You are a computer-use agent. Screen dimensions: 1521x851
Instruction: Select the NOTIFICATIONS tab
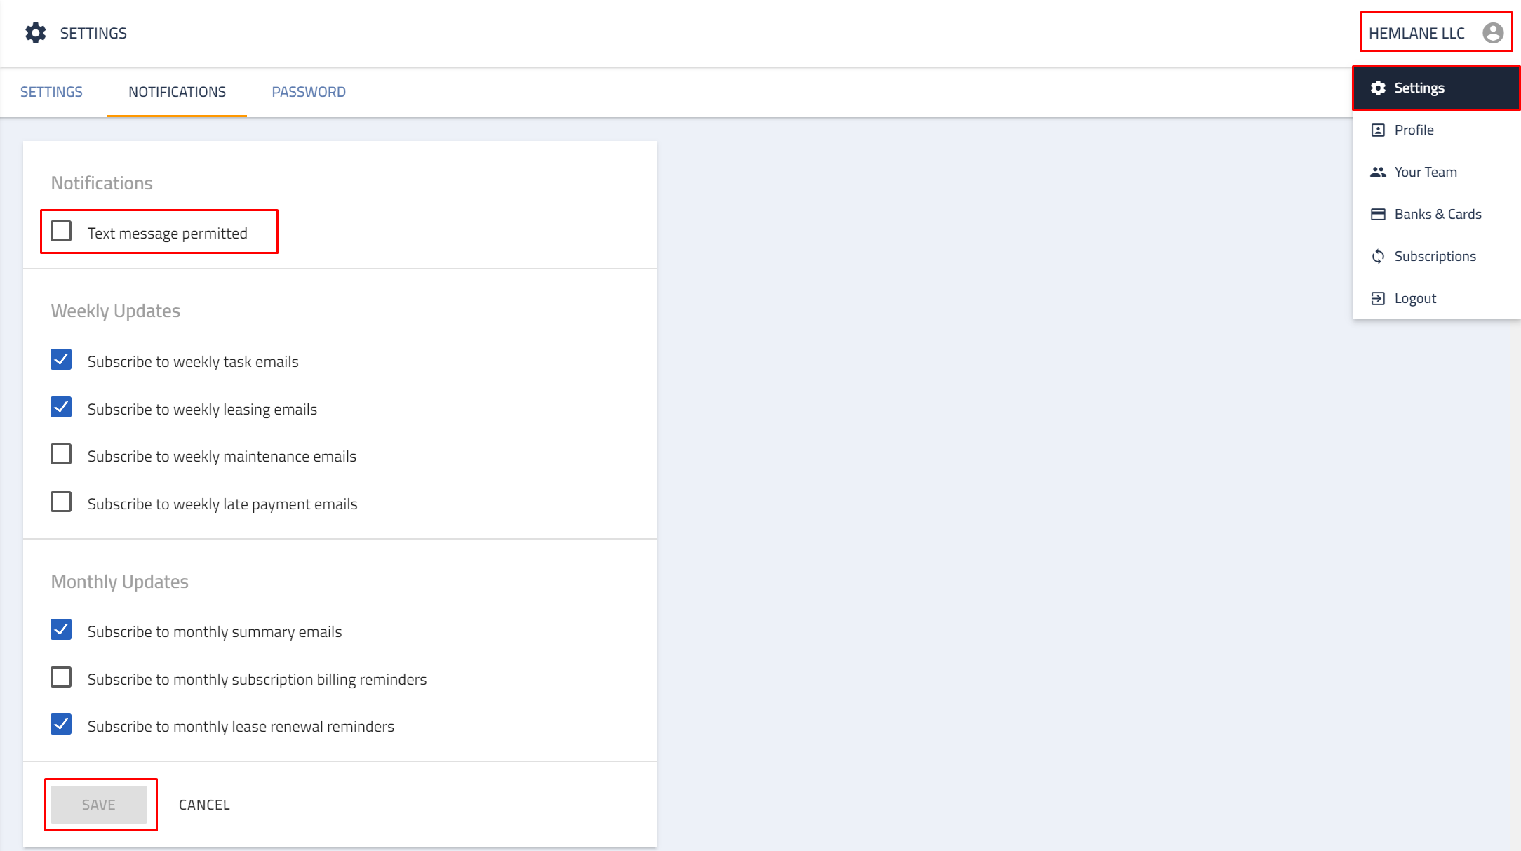click(x=177, y=92)
